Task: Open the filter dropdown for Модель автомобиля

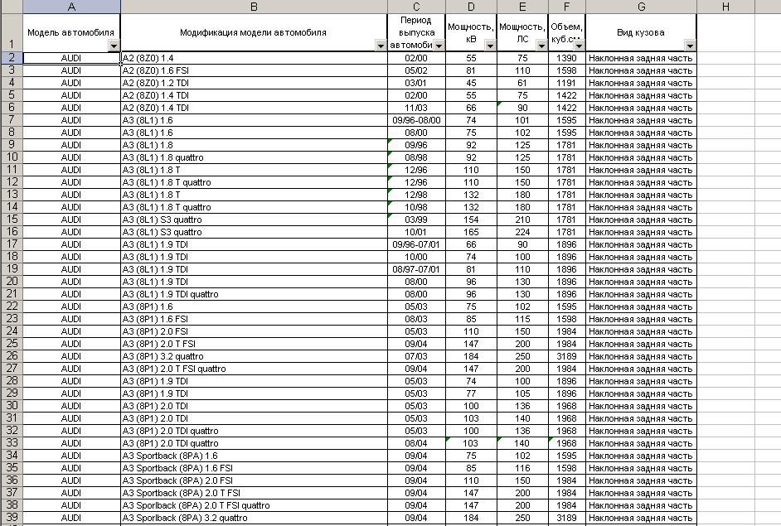Action: tap(114, 46)
